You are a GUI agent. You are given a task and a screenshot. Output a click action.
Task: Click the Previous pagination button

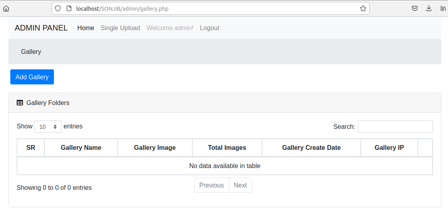(212, 185)
